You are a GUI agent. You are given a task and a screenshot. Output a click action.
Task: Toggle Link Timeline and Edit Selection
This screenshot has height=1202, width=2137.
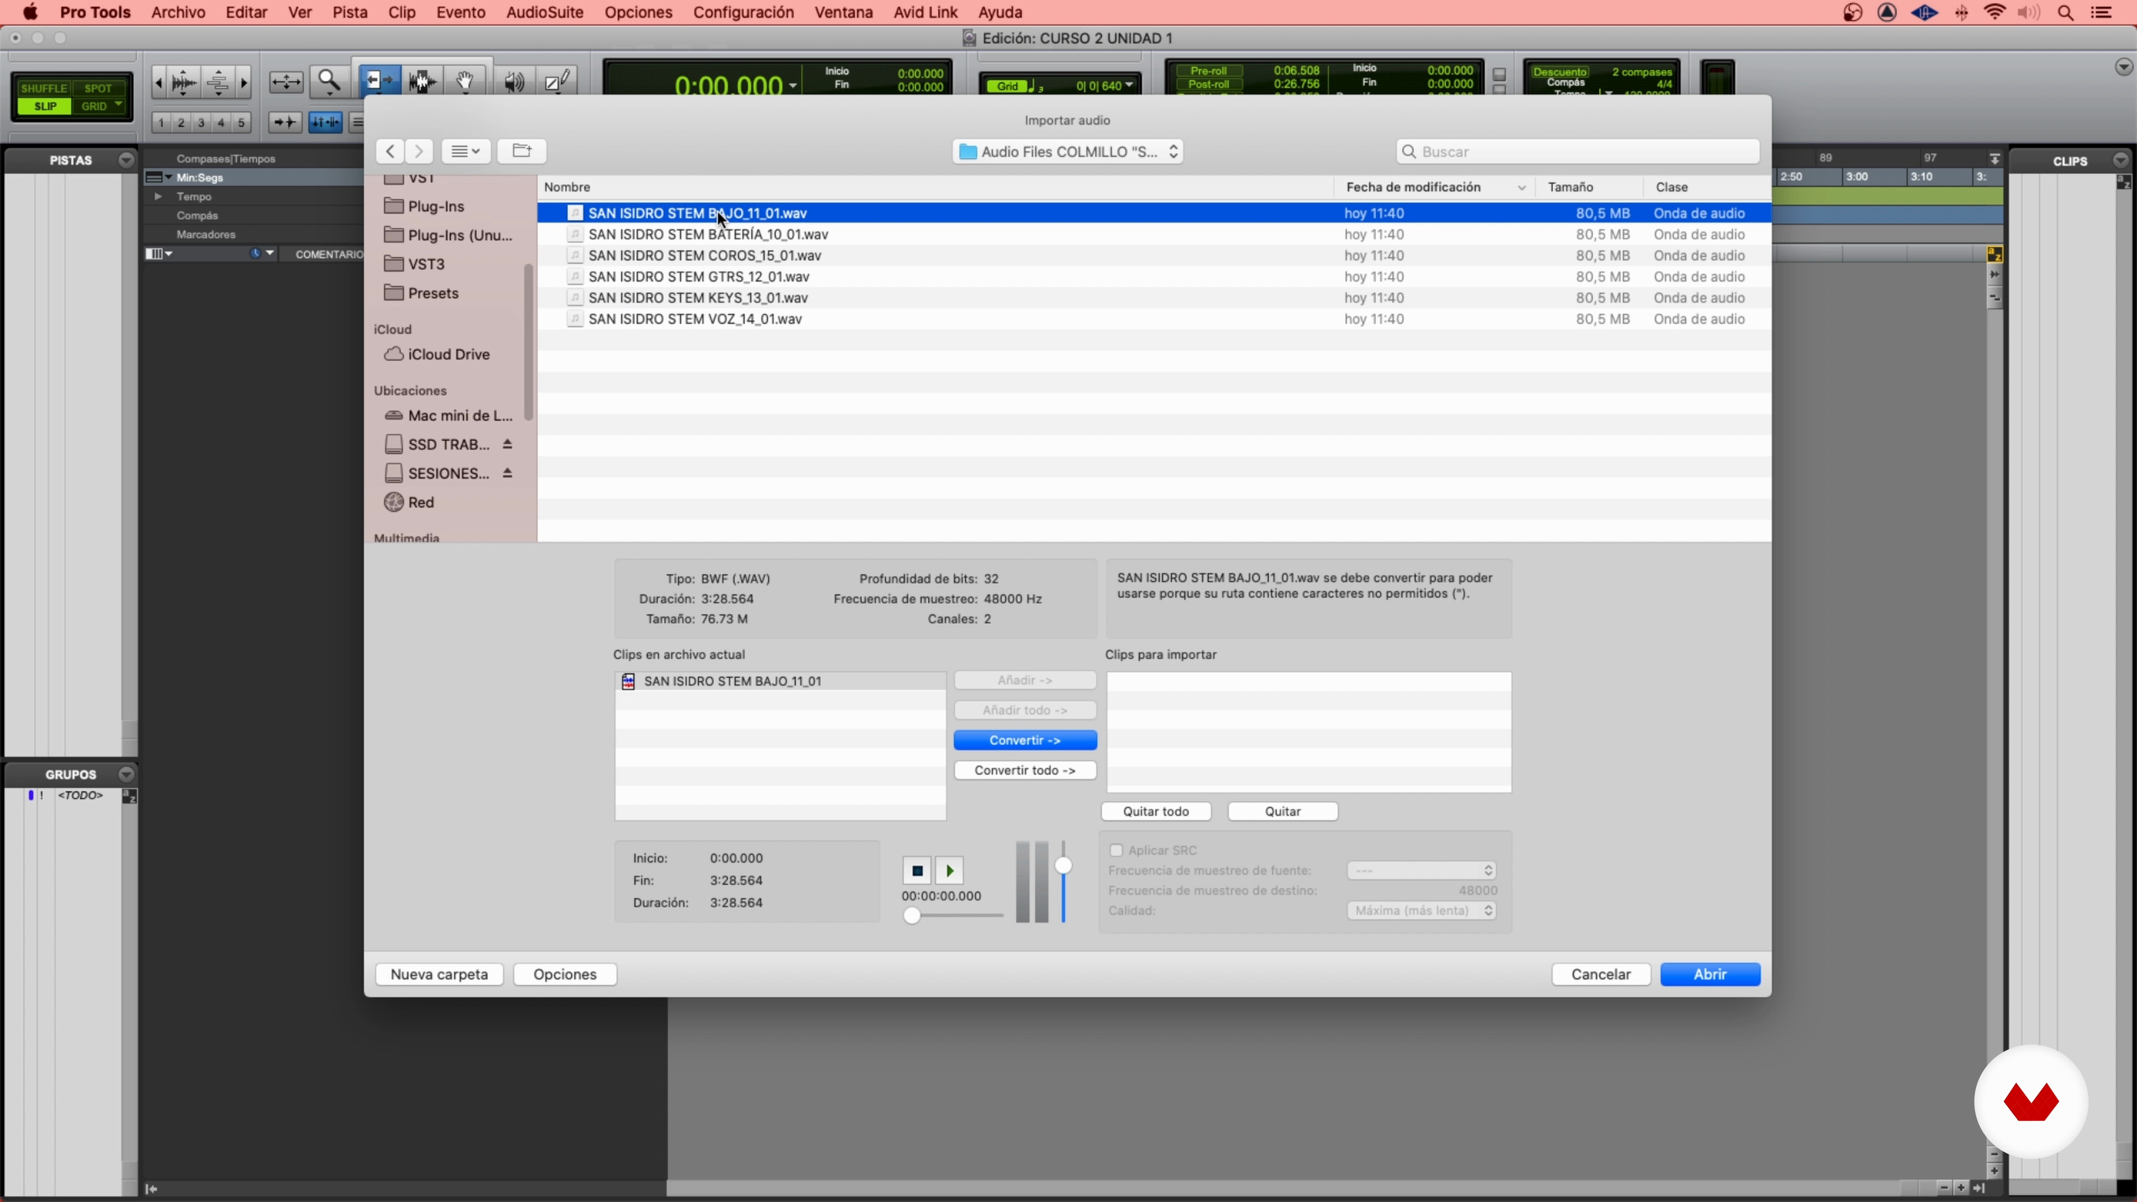[325, 123]
